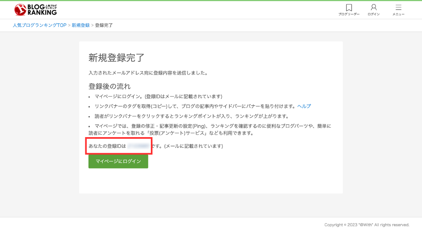Click the Copyright 2023 @With footer text

(366, 225)
